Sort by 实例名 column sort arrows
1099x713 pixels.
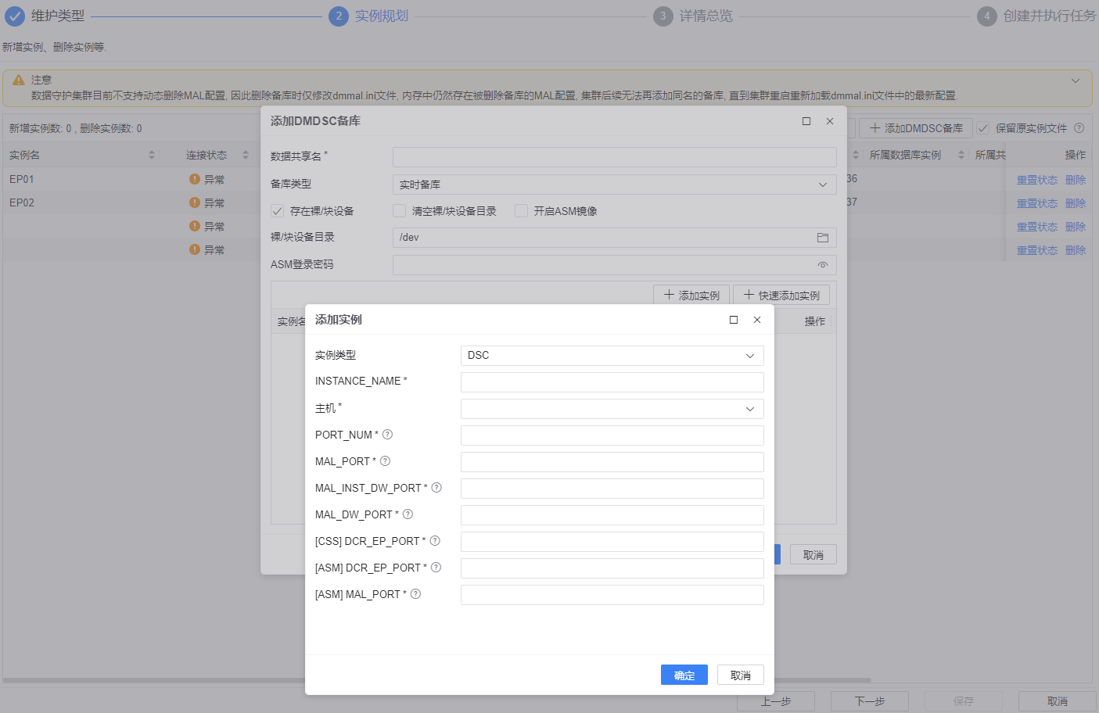point(152,156)
